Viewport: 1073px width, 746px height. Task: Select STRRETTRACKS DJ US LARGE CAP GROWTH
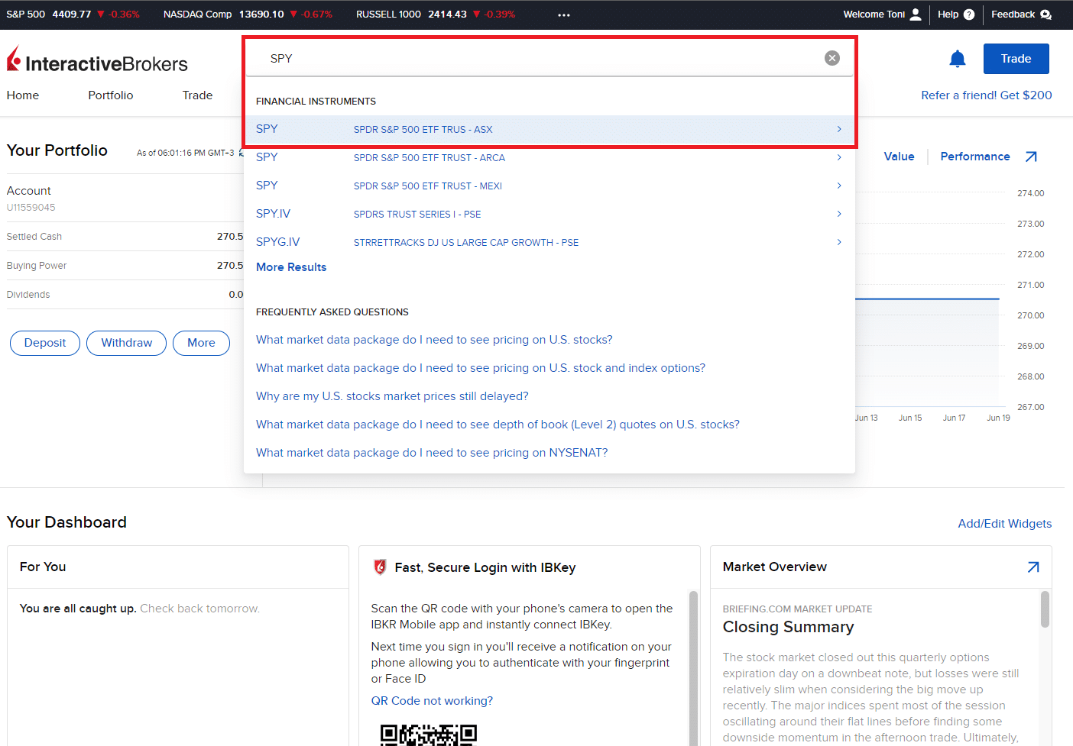(x=465, y=243)
